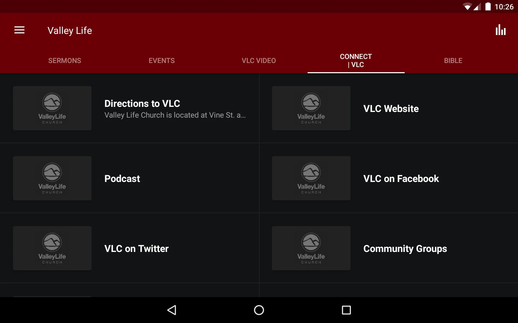Tap the VLC Website church icon
This screenshot has height=323, width=518.
pos(311,108)
